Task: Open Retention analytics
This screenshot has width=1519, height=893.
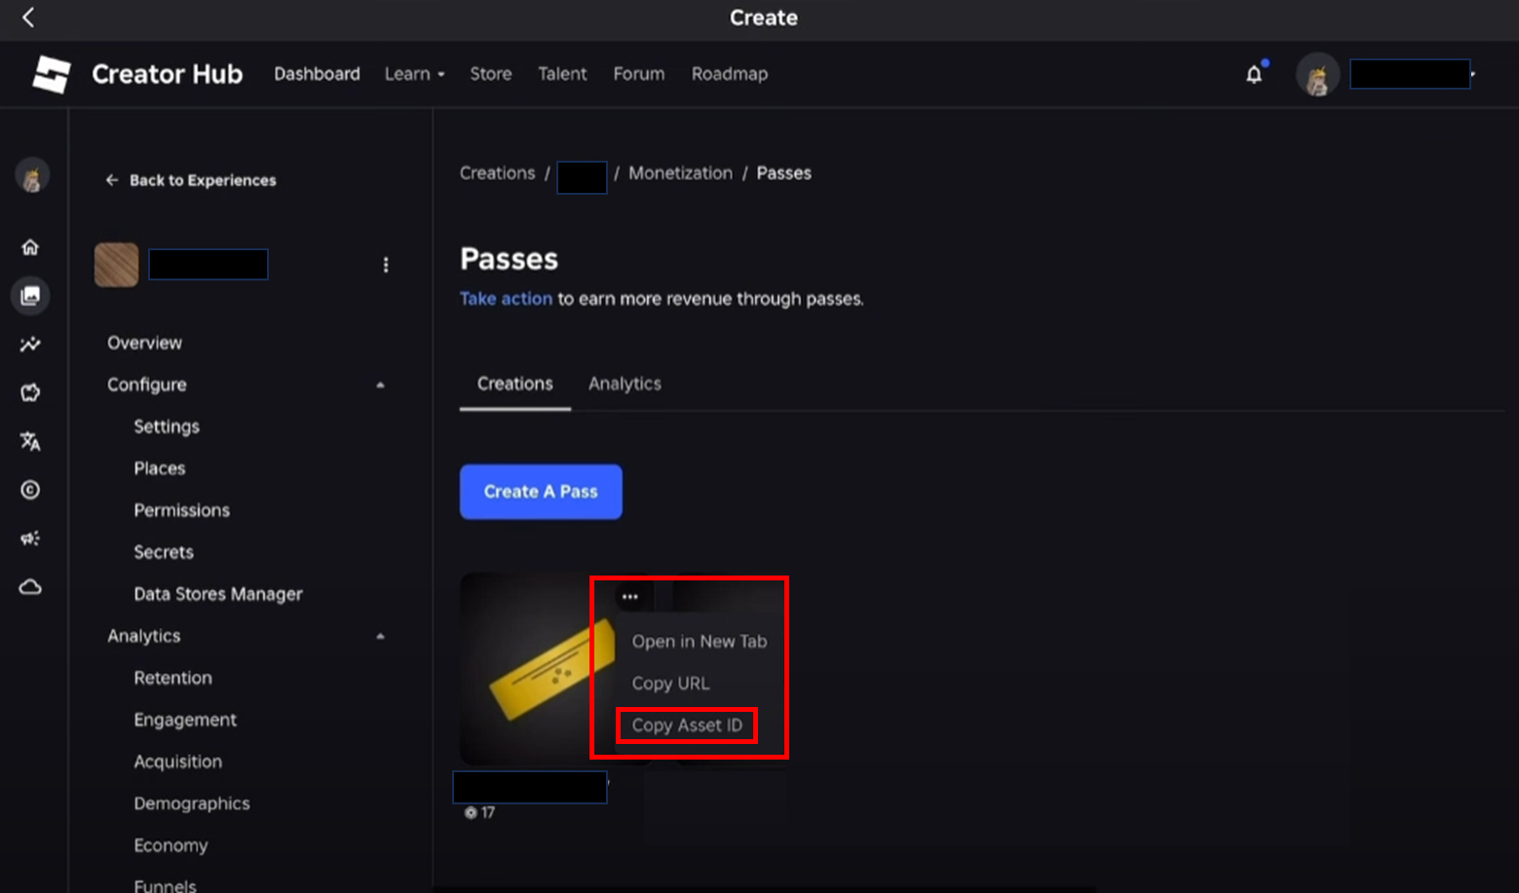Action: (172, 678)
